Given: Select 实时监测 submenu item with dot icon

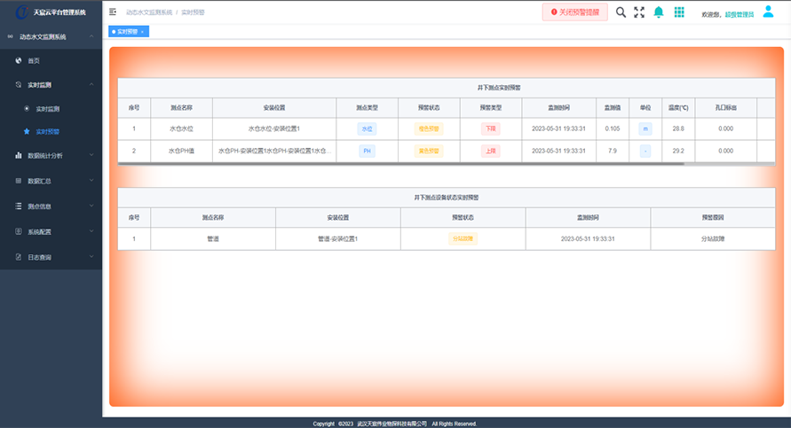Looking at the screenshot, I should [47, 108].
